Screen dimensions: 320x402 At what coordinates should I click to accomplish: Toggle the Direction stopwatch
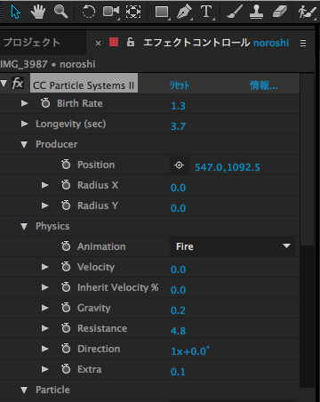pyautogui.click(x=66, y=349)
